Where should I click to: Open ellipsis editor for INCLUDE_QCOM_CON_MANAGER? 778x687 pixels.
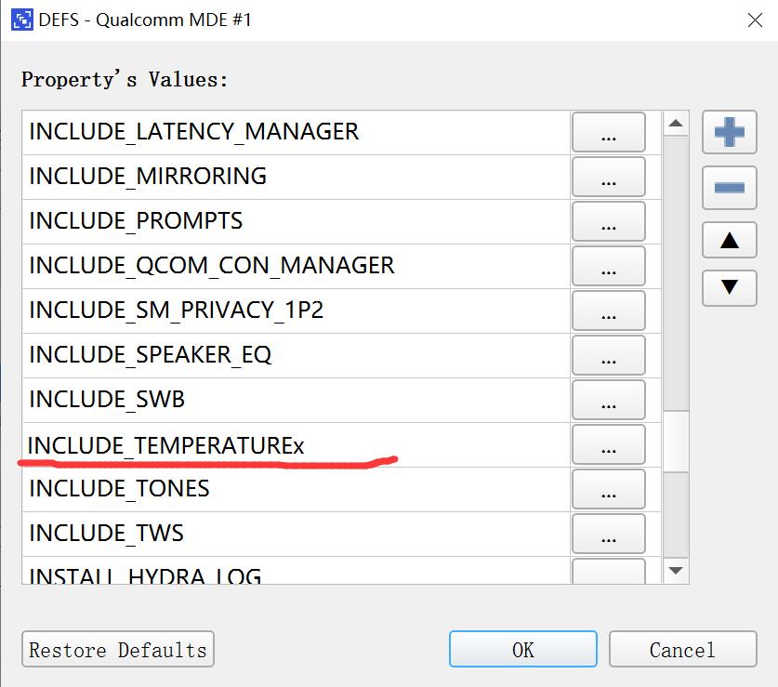pos(608,266)
